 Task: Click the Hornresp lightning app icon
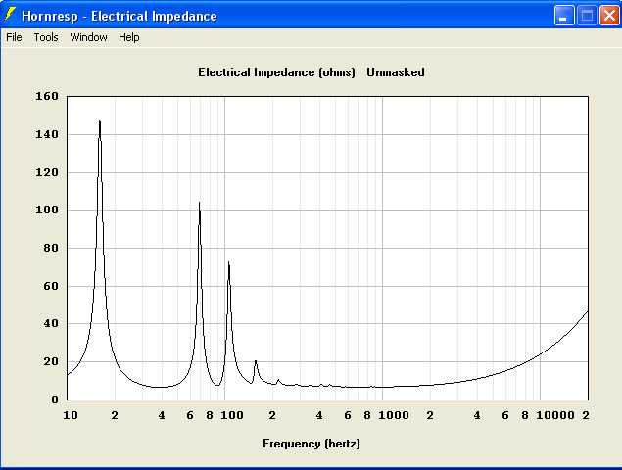pyautogui.click(x=10, y=15)
